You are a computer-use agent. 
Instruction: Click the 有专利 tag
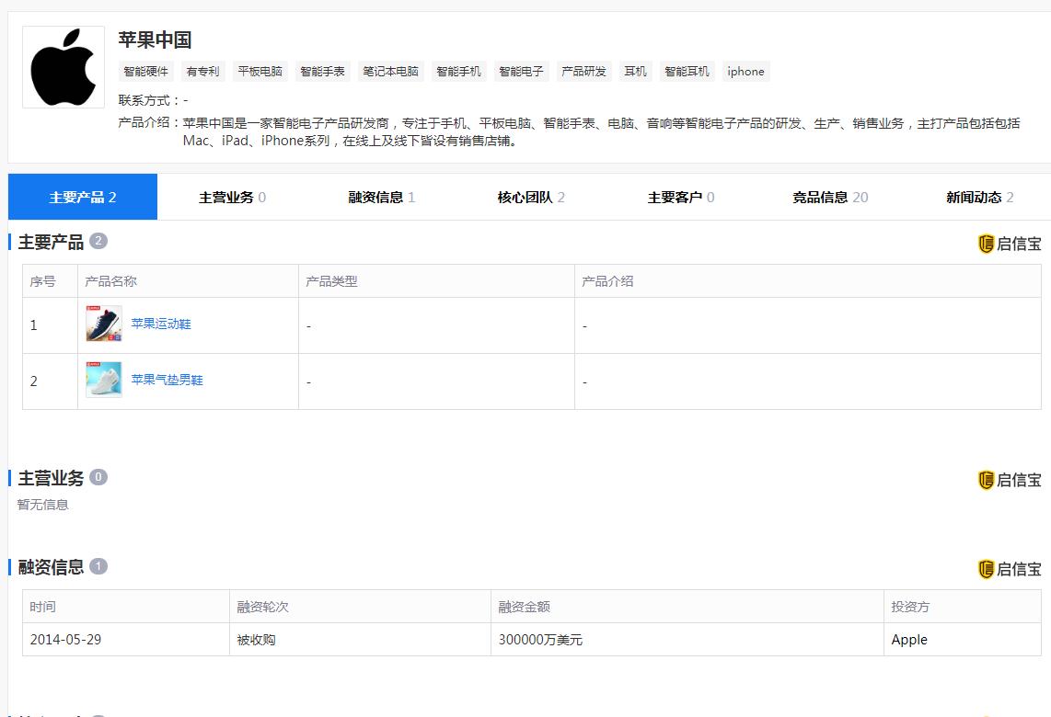[203, 72]
